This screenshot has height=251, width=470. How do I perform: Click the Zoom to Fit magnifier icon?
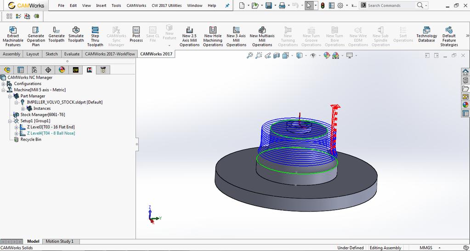pos(249,56)
